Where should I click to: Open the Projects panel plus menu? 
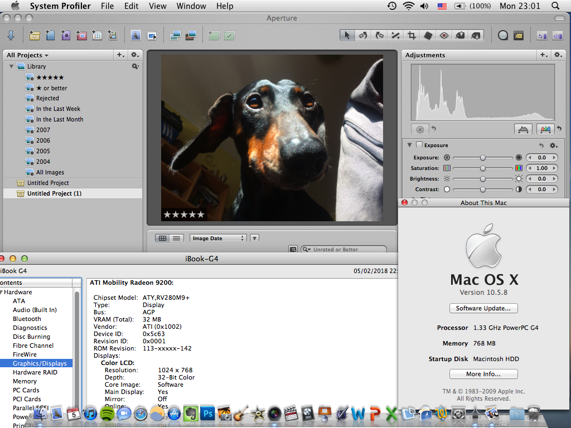[x=120, y=55]
